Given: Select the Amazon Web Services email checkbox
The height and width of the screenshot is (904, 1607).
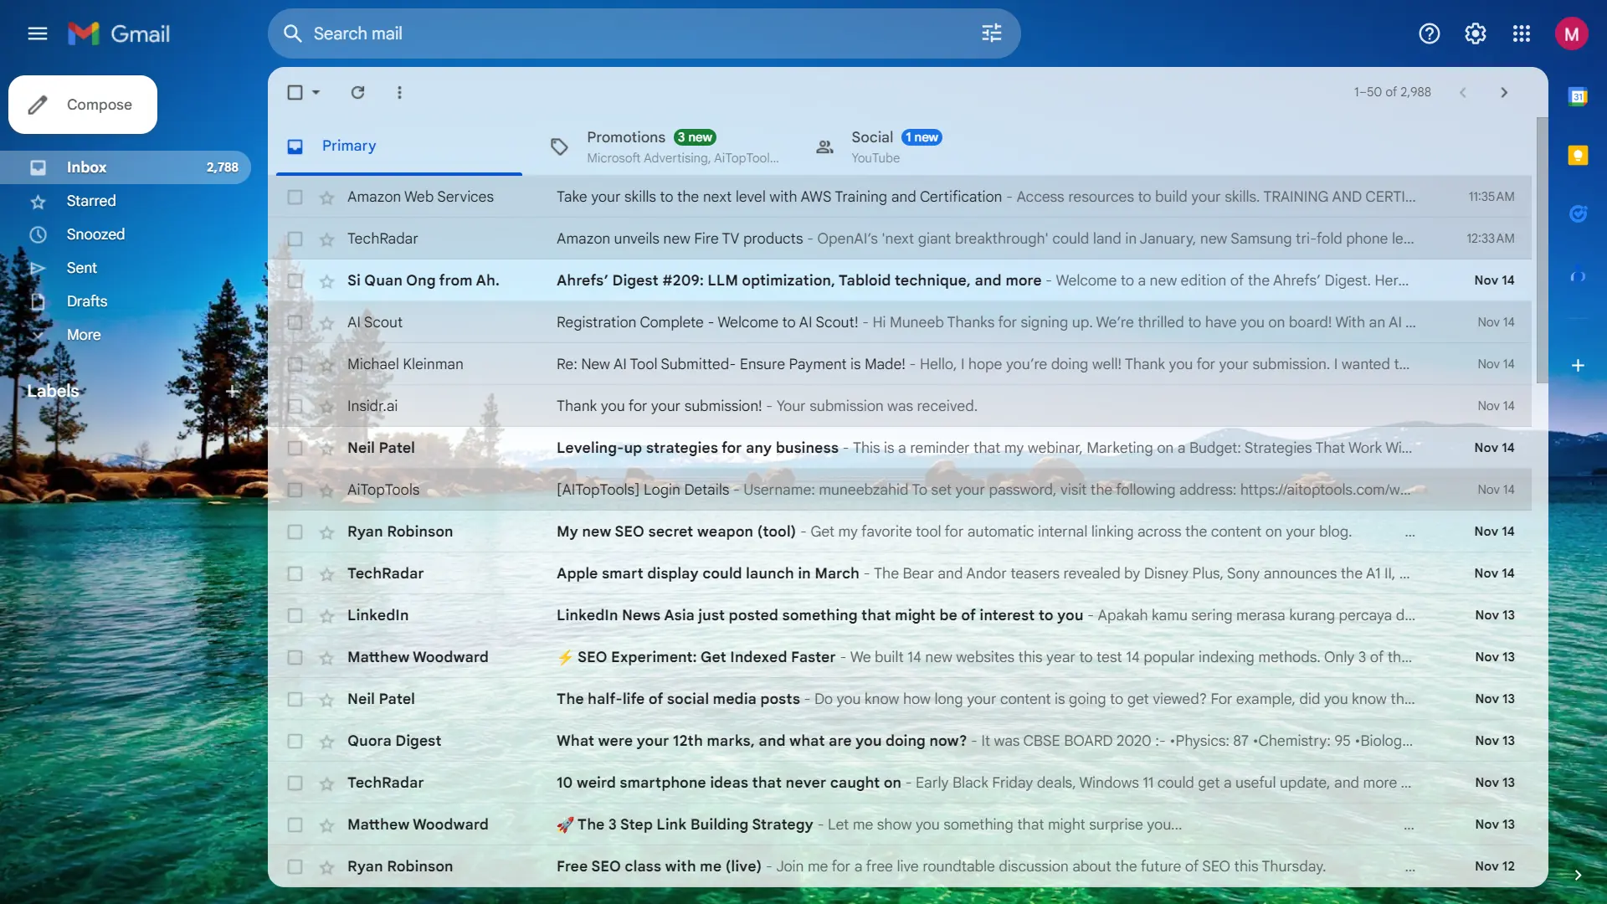Looking at the screenshot, I should (295, 197).
